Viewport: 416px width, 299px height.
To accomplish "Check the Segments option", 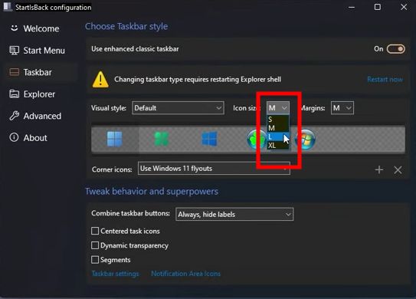I will (95, 259).
